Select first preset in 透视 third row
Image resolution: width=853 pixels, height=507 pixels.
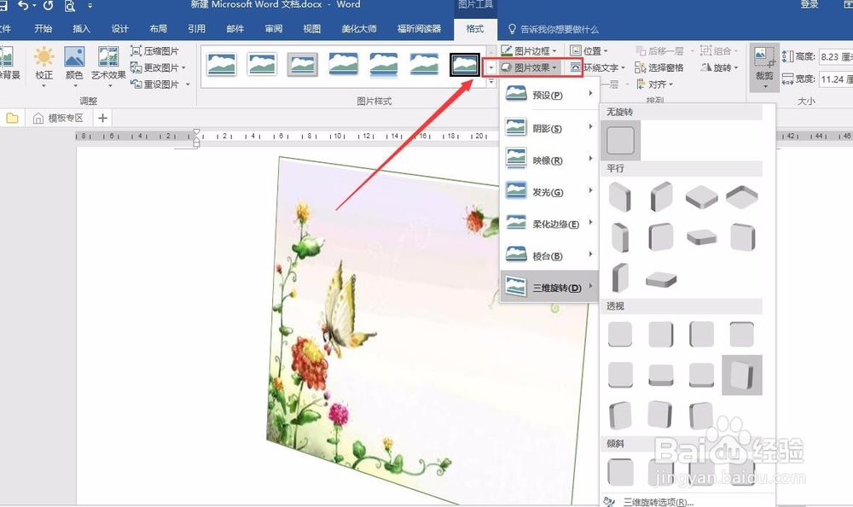pyautogui.click(x=620, y=416)
